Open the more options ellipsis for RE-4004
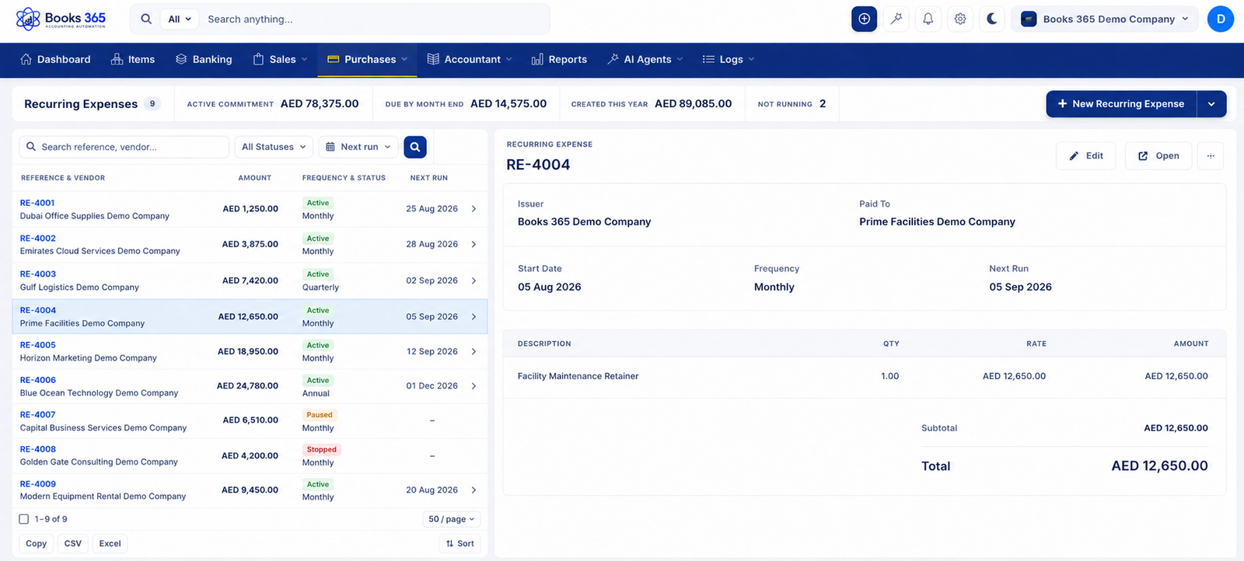This screenshot has width=1244, height=561. [x=1211, y=156]
